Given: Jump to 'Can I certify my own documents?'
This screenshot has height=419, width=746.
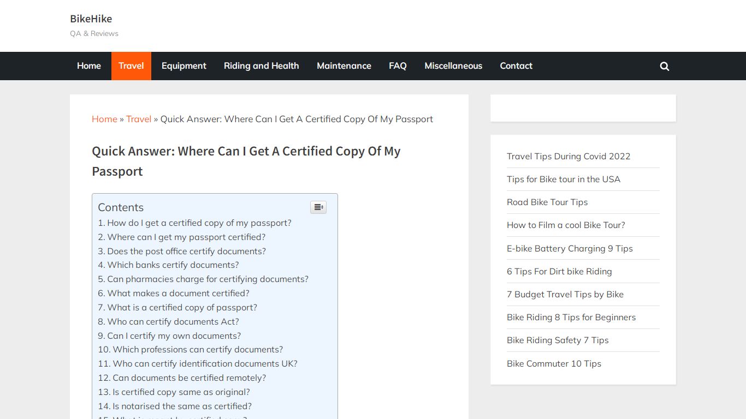Looking at the screenshot, I should click(x=169, y=336).
